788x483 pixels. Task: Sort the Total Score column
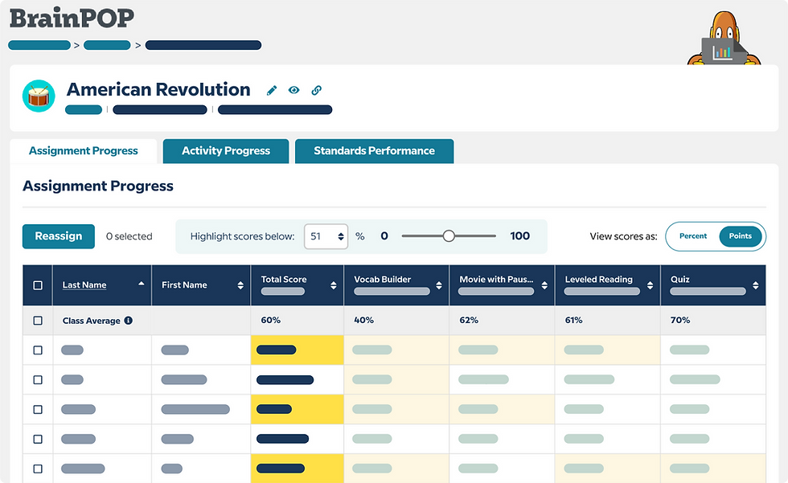click(333, 285)
